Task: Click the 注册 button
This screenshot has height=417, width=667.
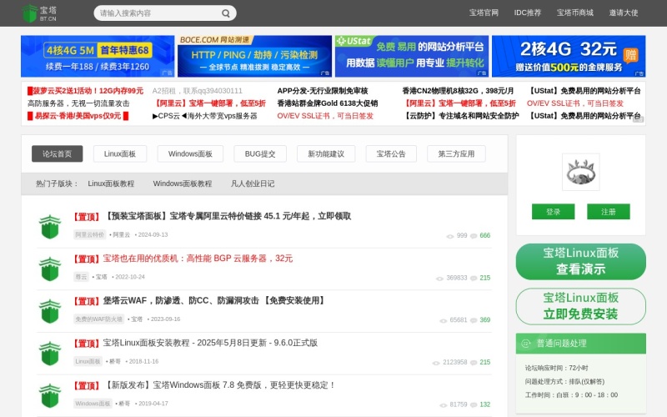Action: 609,212
